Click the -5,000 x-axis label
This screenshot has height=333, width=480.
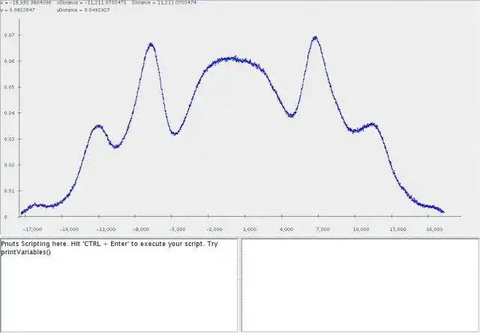(178, 229)
